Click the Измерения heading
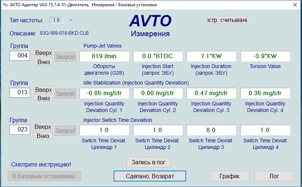Screen dimensions: 302x187 [x=150, y=34]
